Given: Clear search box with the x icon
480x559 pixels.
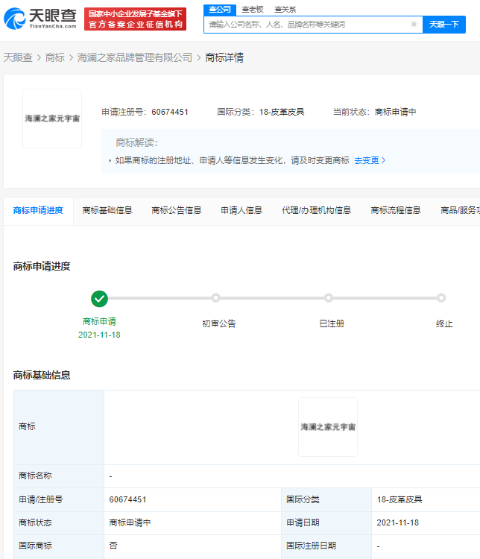Looking at the screenshot, I should (414, 25).
